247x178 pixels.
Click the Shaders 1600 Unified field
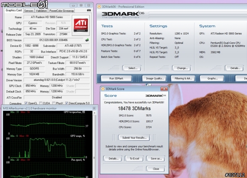pyautogui.click(x=36, y=57)
